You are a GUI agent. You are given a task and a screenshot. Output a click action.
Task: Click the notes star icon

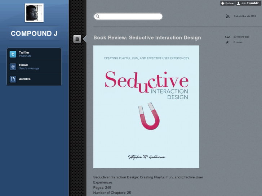227,42
